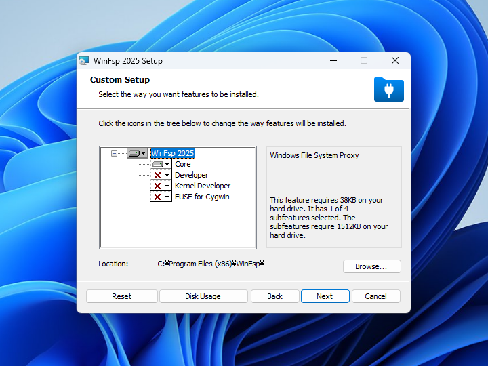Select the Core feature label
The height and width of the screenshot is (366, 488).
(x=183, y=164)
